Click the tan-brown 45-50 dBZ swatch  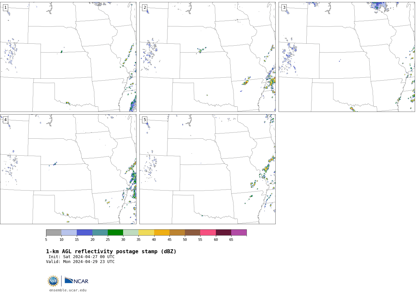[x=177, y=233]
